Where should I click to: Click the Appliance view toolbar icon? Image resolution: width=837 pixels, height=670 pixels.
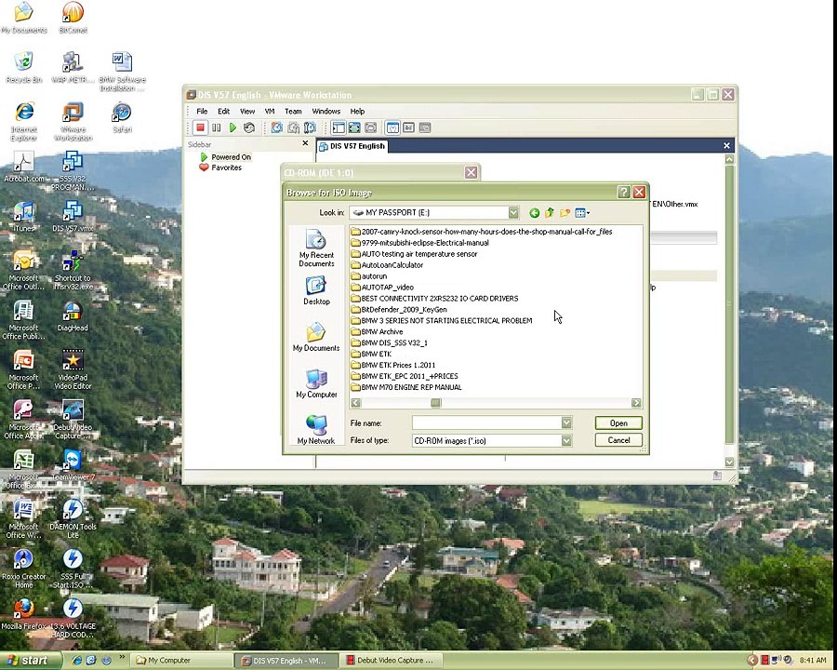click(x=409, y=127)
